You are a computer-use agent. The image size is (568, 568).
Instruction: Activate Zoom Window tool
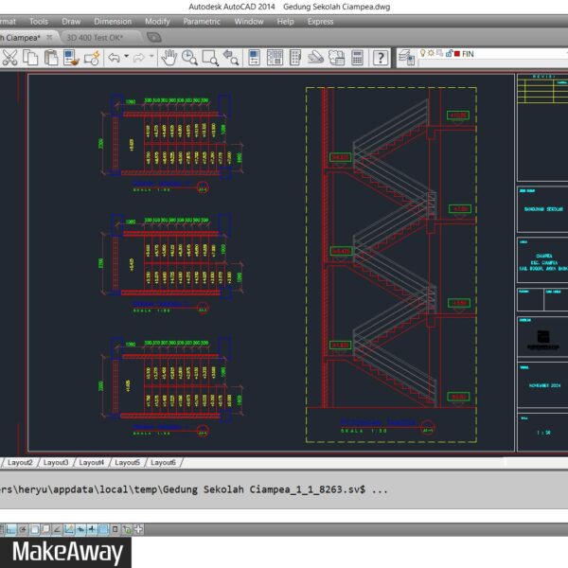pyautogui.click(x=210, y=58)
